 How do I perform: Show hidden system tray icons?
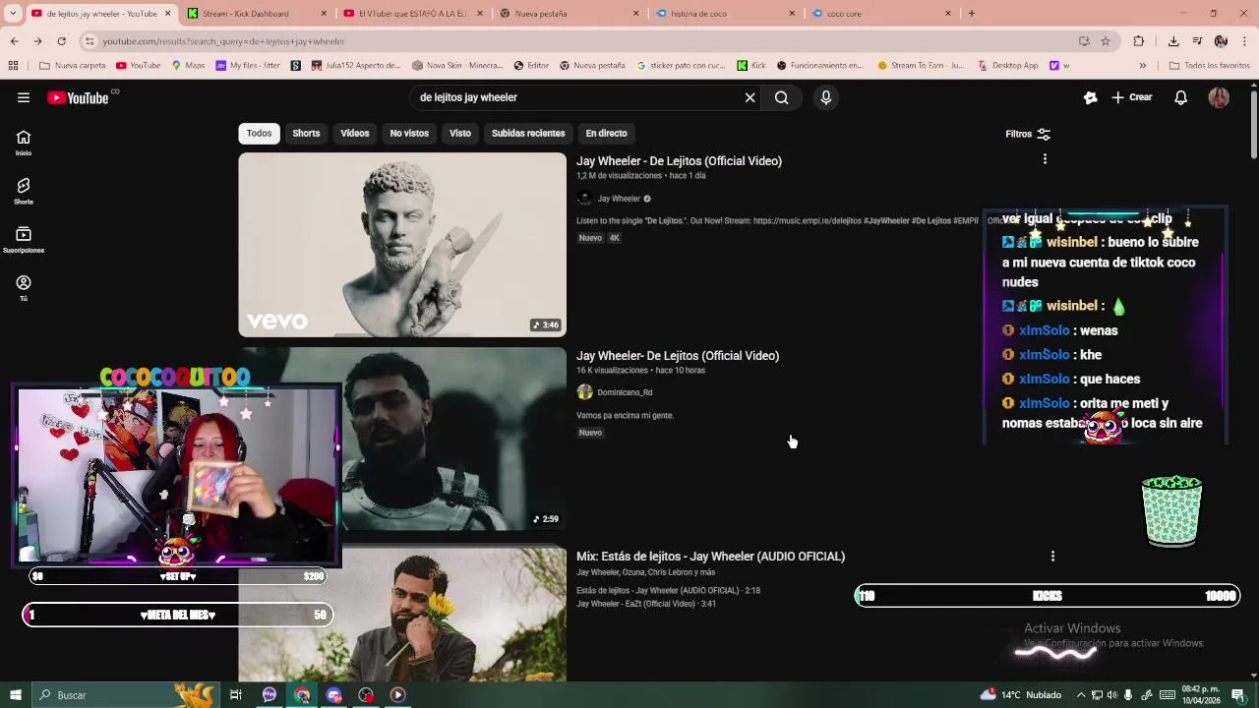1081,695
